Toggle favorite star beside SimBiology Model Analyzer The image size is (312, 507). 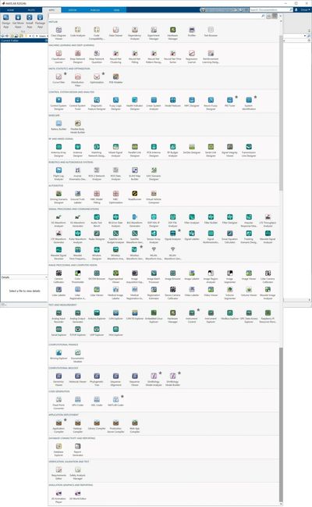(x=160, y=373)
